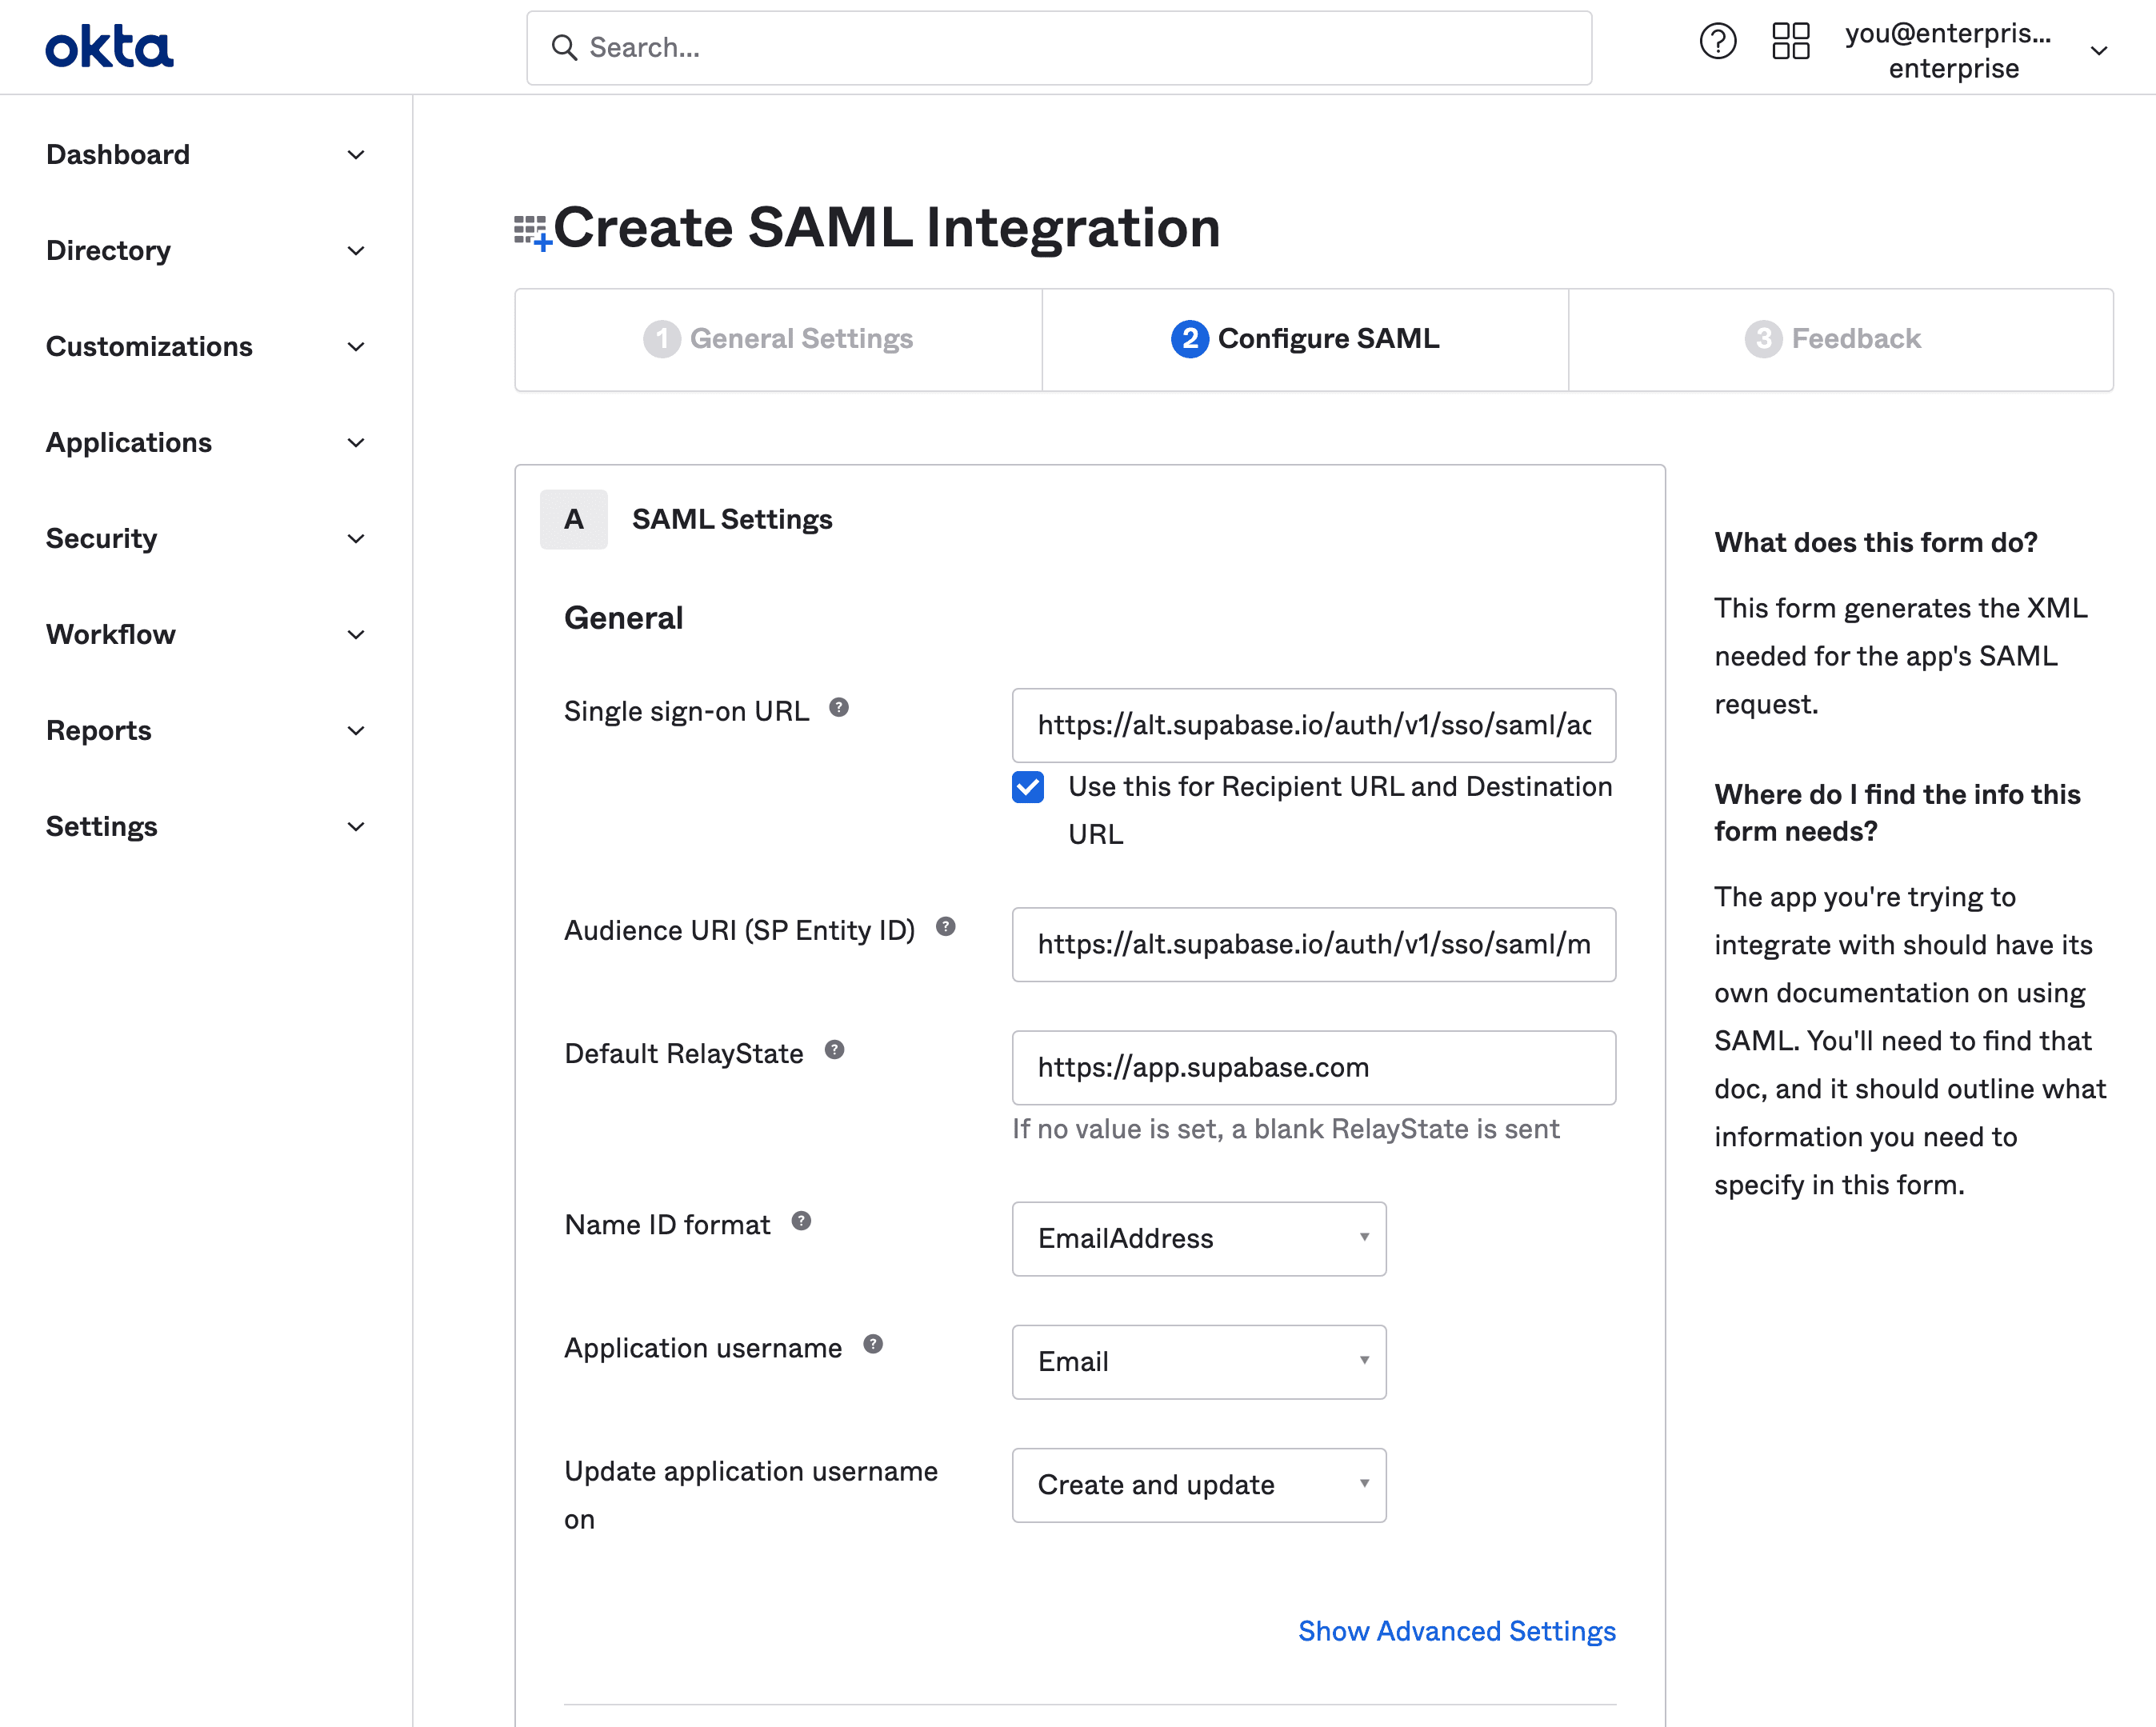
Task: Click the apps grid icon
Action: tap(1791, 46)
